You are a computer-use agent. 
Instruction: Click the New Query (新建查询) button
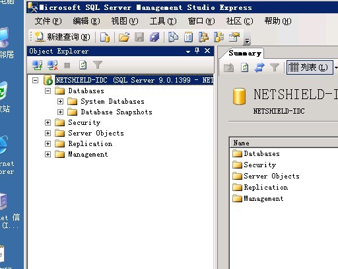[63, 37]
